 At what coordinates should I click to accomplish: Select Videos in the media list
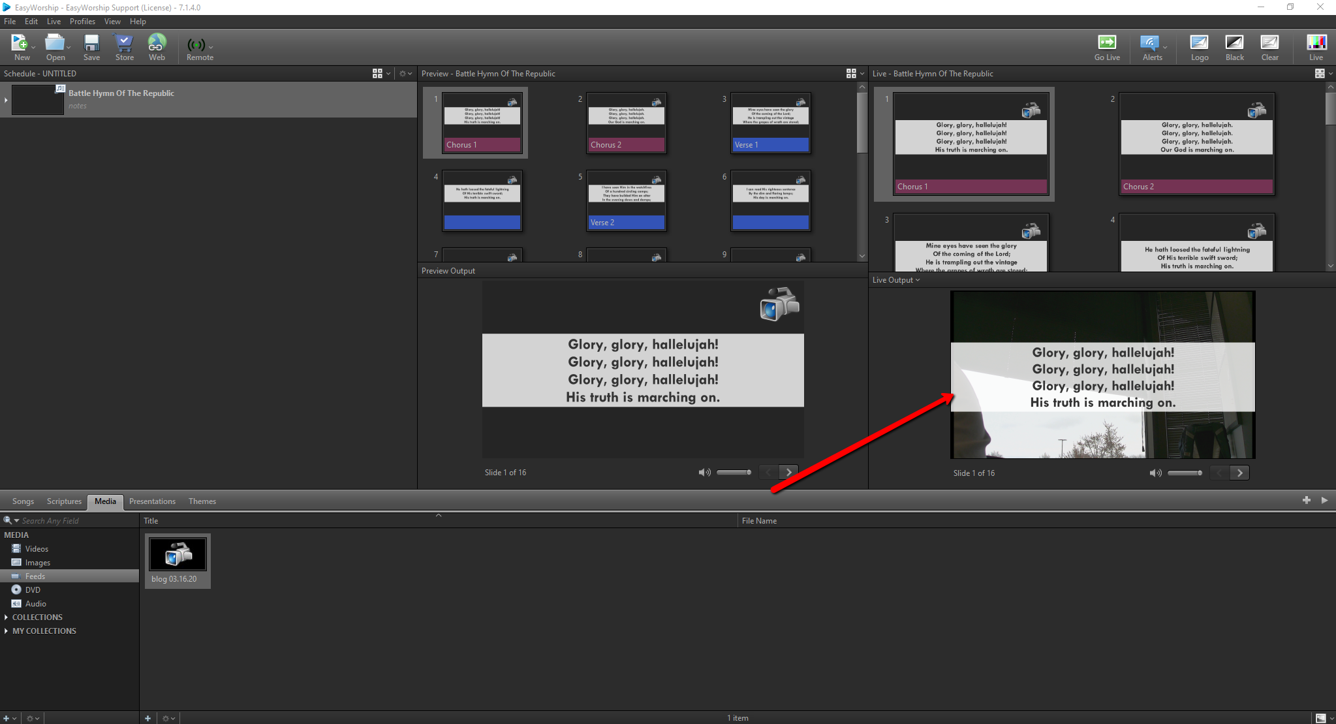37,549
